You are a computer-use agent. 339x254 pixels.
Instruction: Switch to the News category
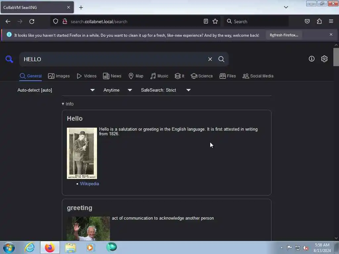[x=112, y=76]
